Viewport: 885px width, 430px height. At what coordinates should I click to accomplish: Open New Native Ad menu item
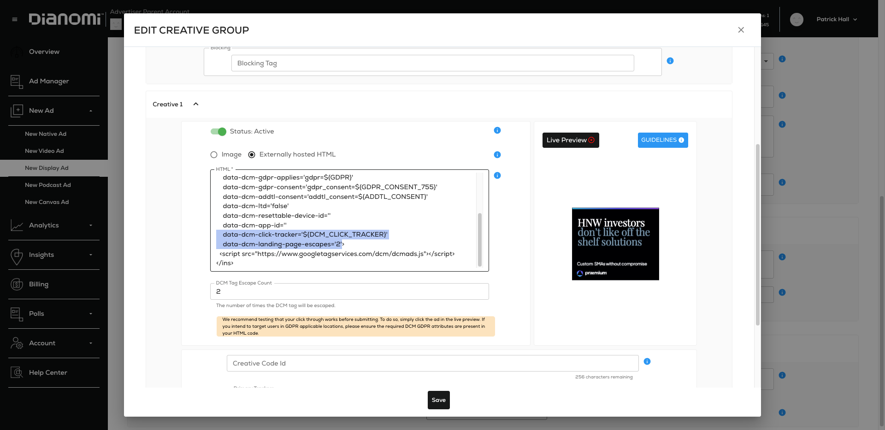[x=46, y=134]
